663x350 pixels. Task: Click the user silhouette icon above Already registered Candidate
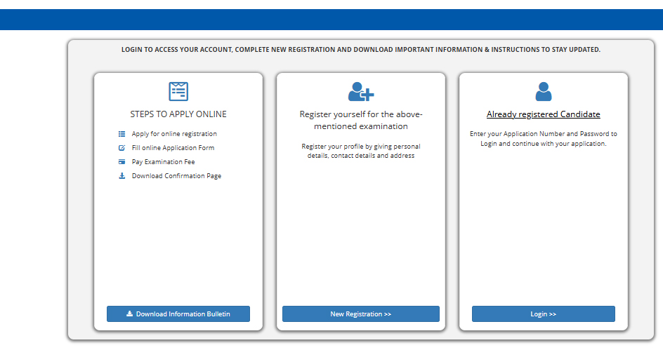pos(544,92)
